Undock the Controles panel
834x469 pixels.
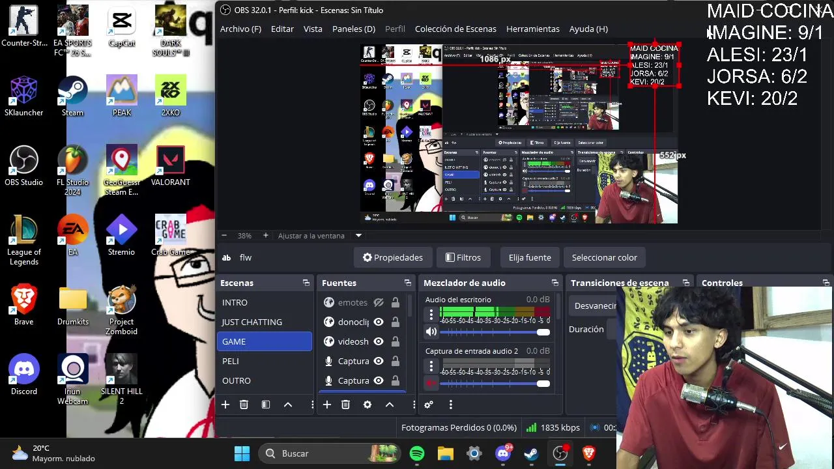(826, 283)
